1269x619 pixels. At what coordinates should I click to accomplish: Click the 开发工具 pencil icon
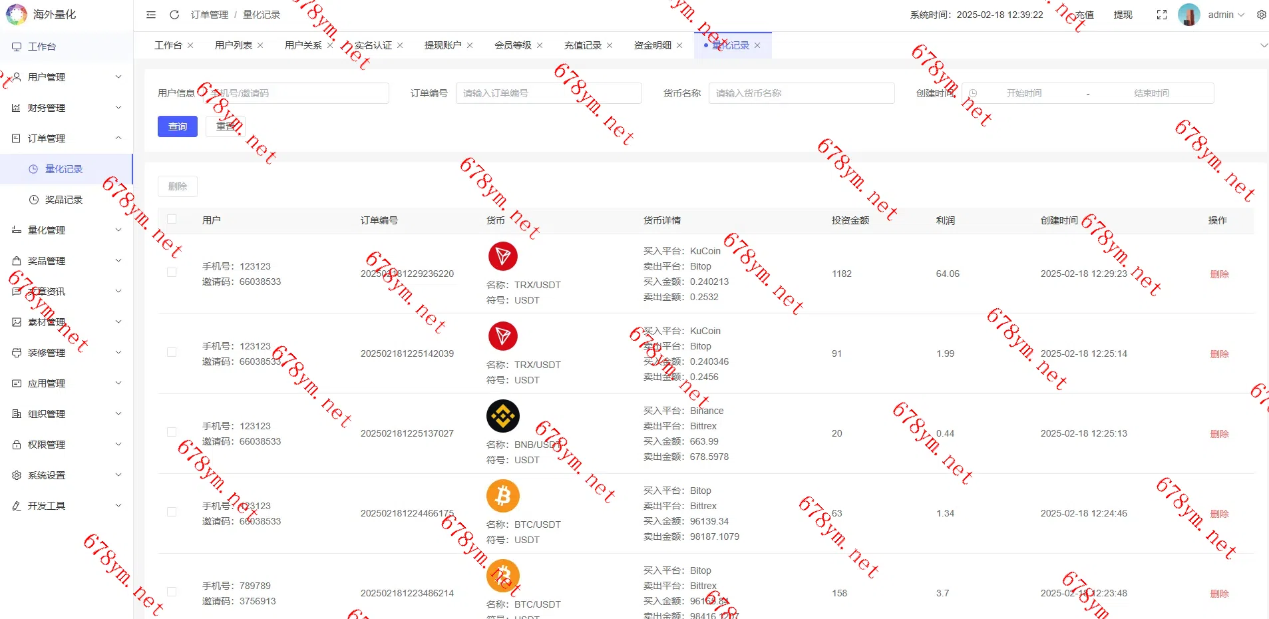[17, 506]
